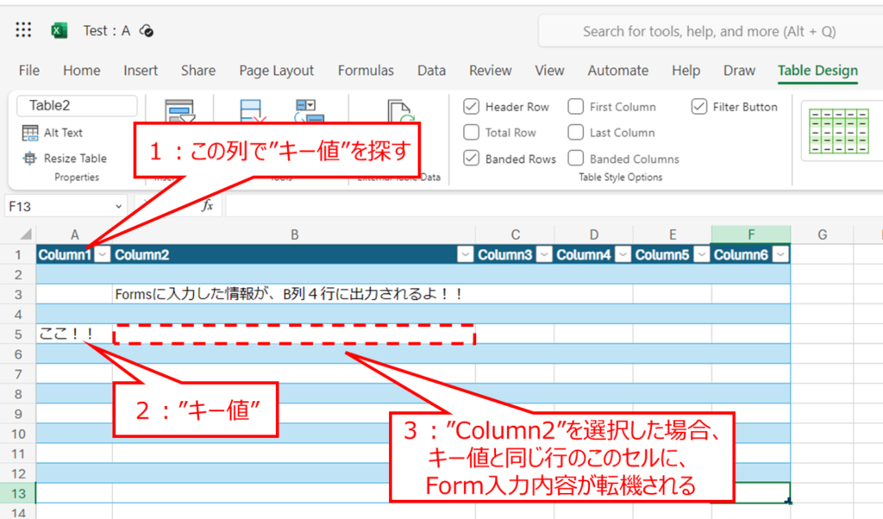883x519 pixels.
Task: Enable the Total Row checkbox
Action: coord(471,133)
